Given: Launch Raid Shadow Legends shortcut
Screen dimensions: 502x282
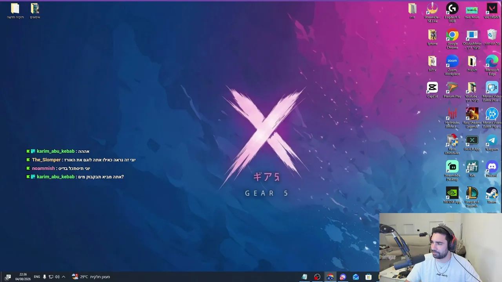Looking at the screenshot, I should coord(472,118).
